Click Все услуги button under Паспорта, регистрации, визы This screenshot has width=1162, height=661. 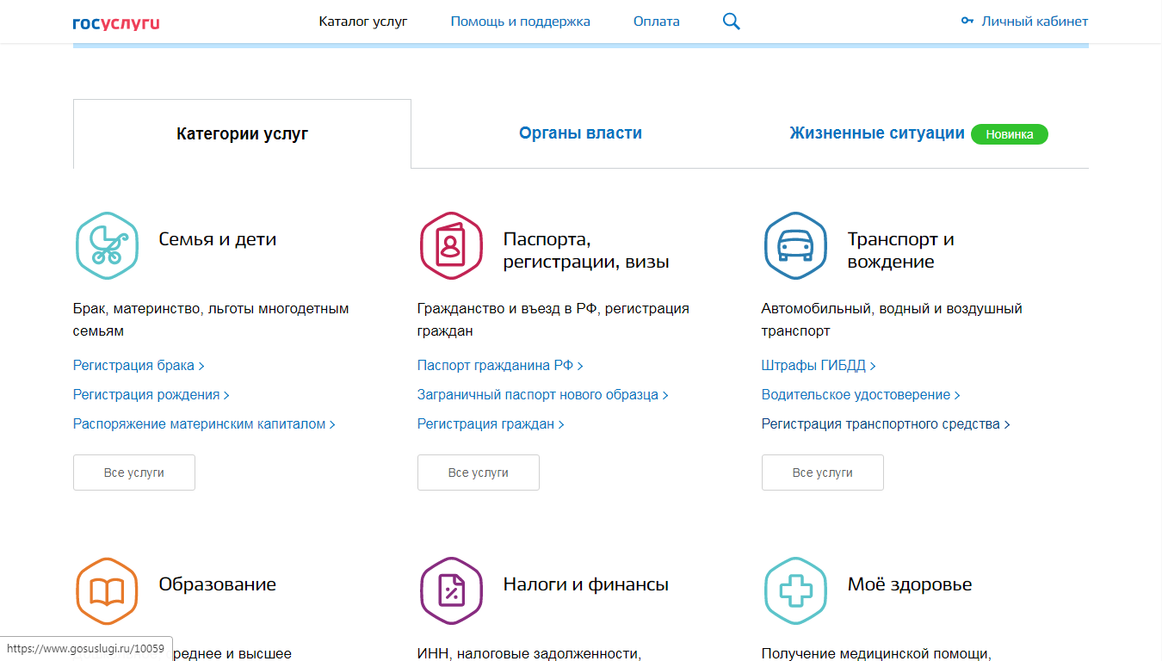479,473
